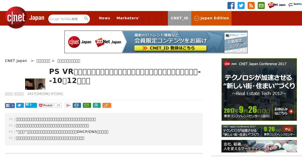Click the CNET_ID registration banner ad

pyautogui.click(x=156, y=42)
